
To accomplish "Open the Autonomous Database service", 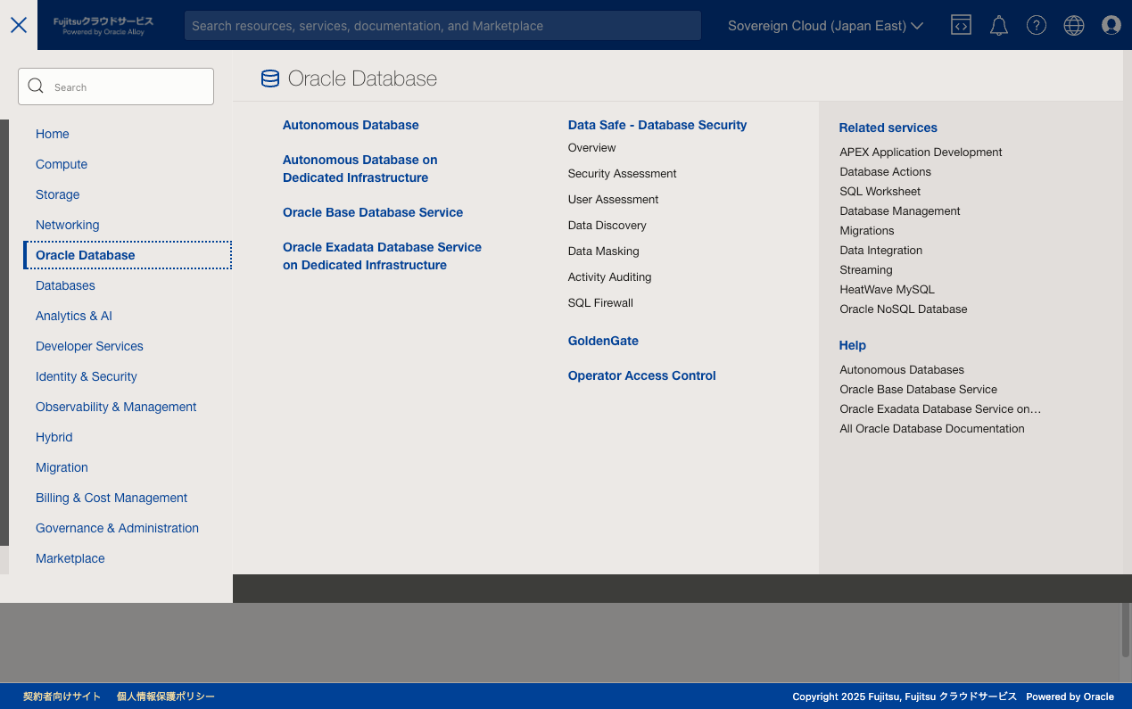I will pyautogui.click(x=350, y=125).
